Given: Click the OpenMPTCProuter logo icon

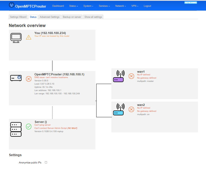Looking at the screenshot, I should click(x=12, y=5).
